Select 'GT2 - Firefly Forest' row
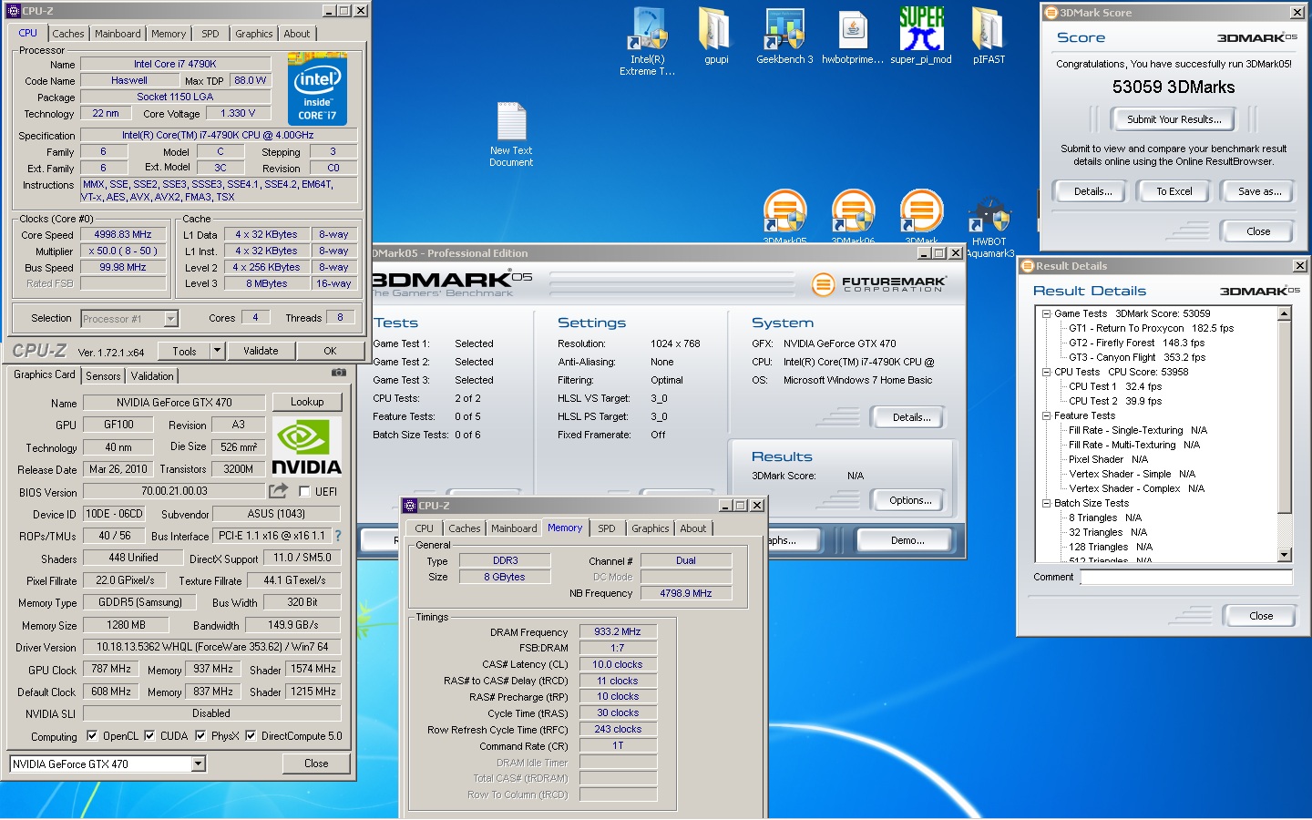This screenshot has height=820, width=1312. tap(1136, 343)
